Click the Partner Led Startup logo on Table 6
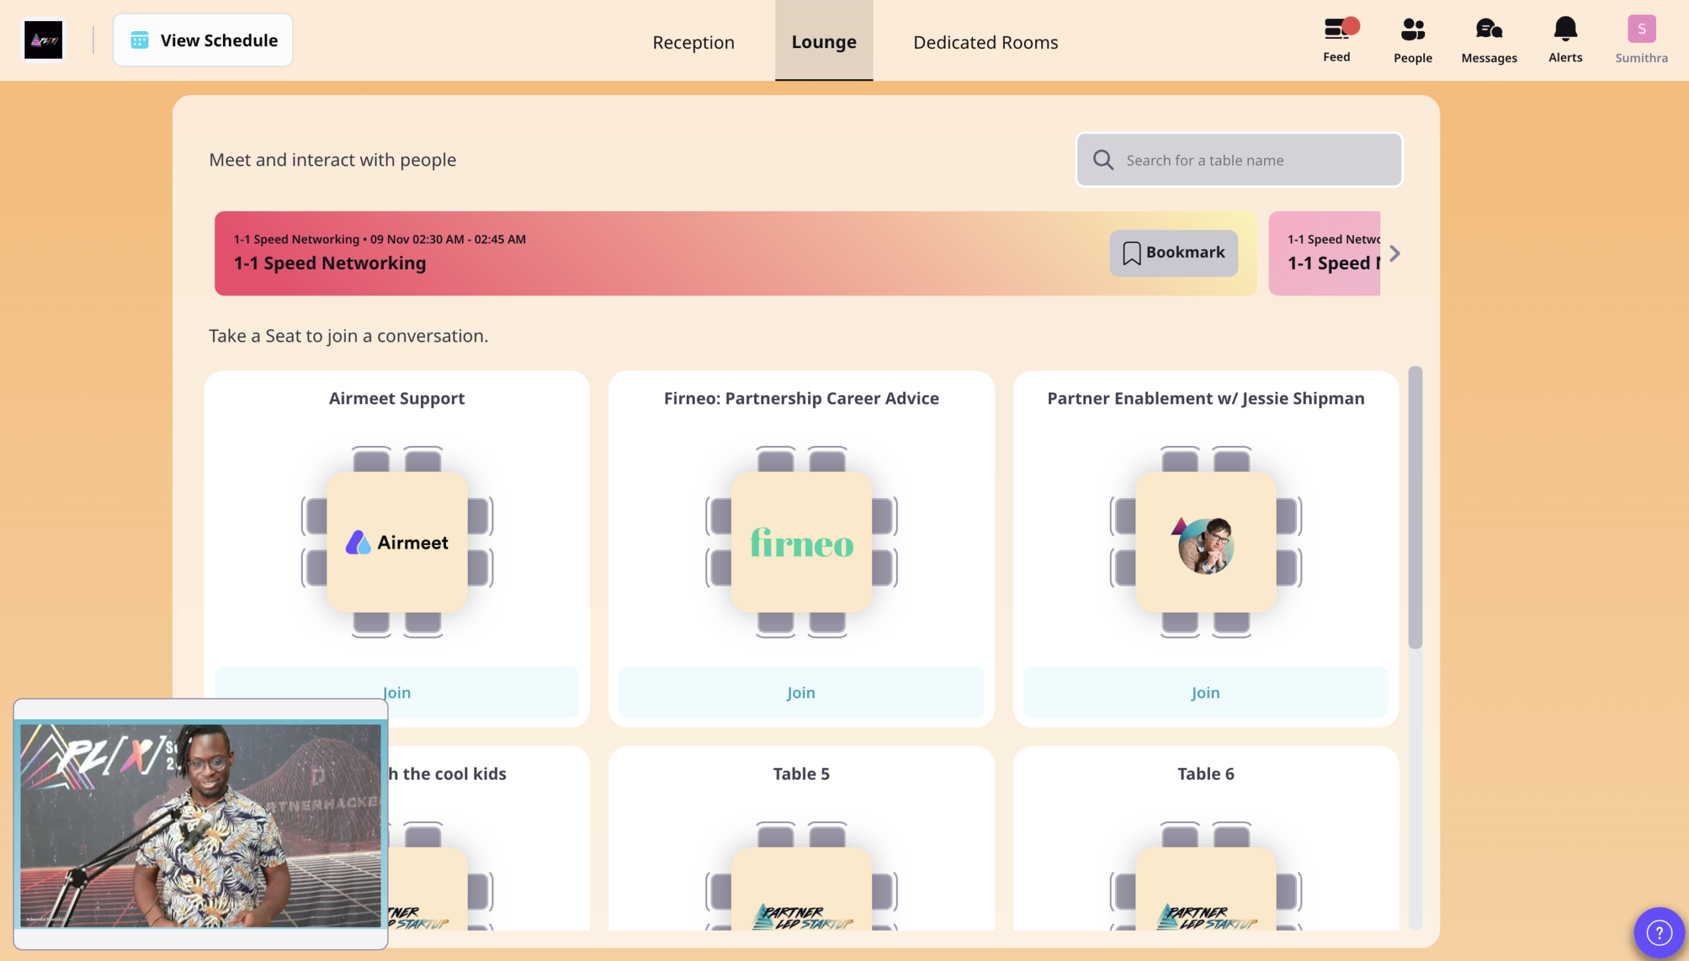This screenshot has width=1689, height=961. [x=1207, y=916]
